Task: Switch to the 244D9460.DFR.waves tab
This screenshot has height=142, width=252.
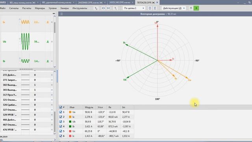Action: 90,2
